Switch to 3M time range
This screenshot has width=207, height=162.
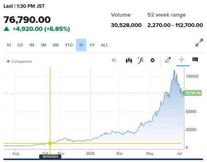(43, 45)
